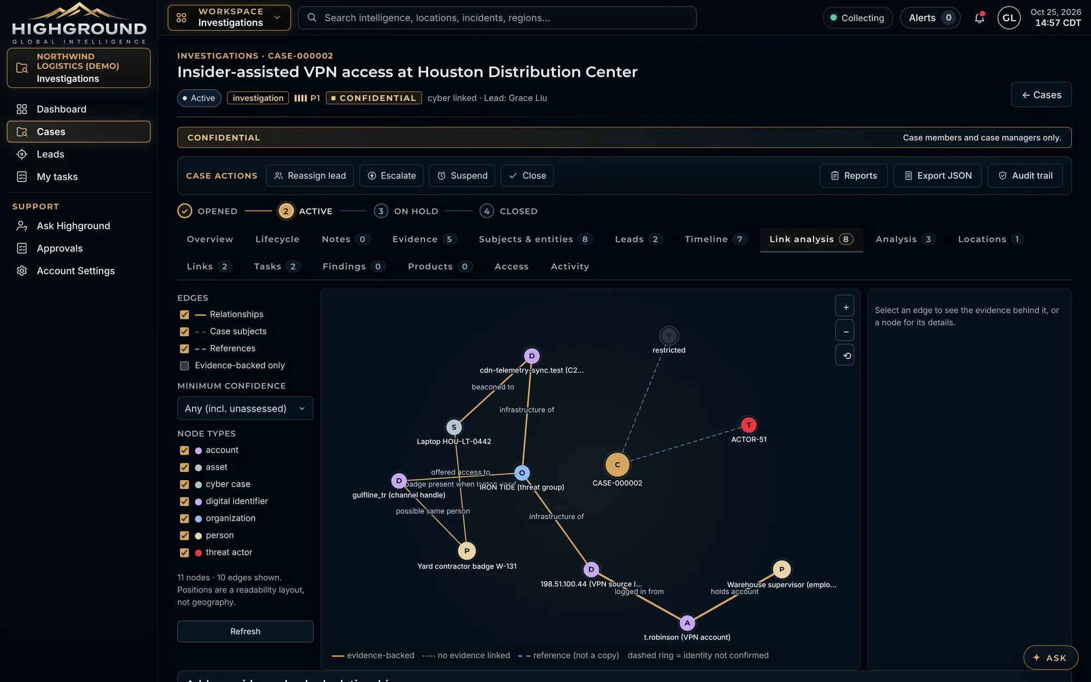Select the gulfline_tr channel handle node

399,481
